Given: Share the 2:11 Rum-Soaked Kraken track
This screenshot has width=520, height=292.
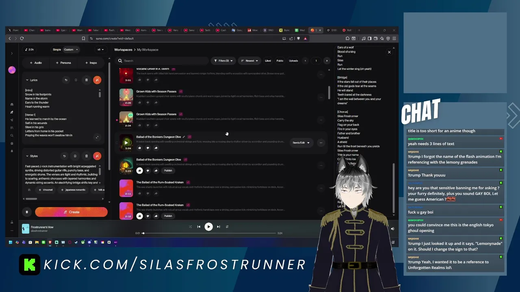Looking at the screenshot, I should pyautogui.click(x=156, y=193).
